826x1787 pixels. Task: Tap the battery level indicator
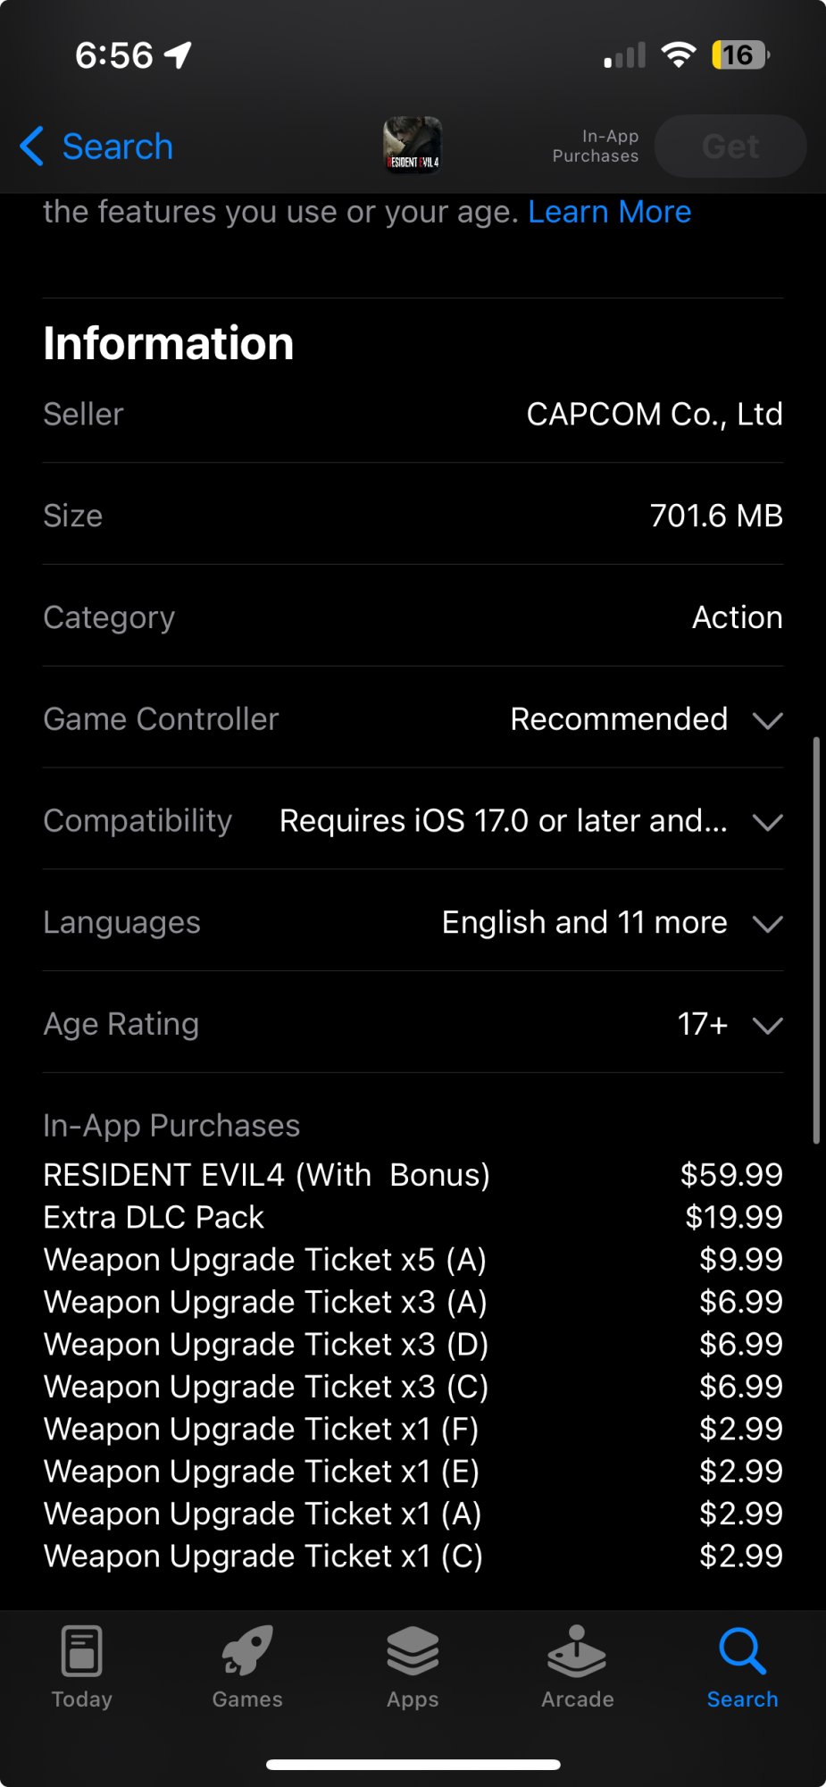(739, 55)
